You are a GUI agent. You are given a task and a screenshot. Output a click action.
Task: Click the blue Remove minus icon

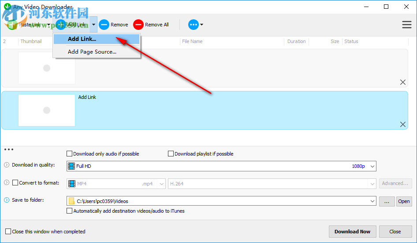click(x=104, y=25)
